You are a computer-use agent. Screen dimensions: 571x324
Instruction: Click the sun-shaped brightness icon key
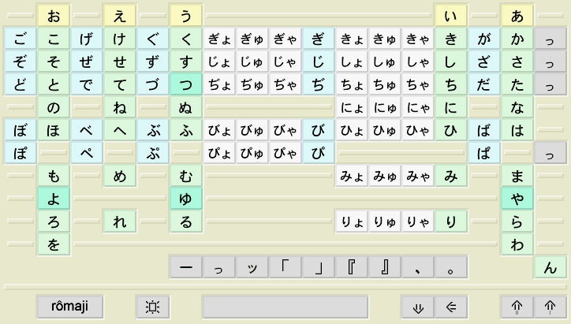[152, 307]
